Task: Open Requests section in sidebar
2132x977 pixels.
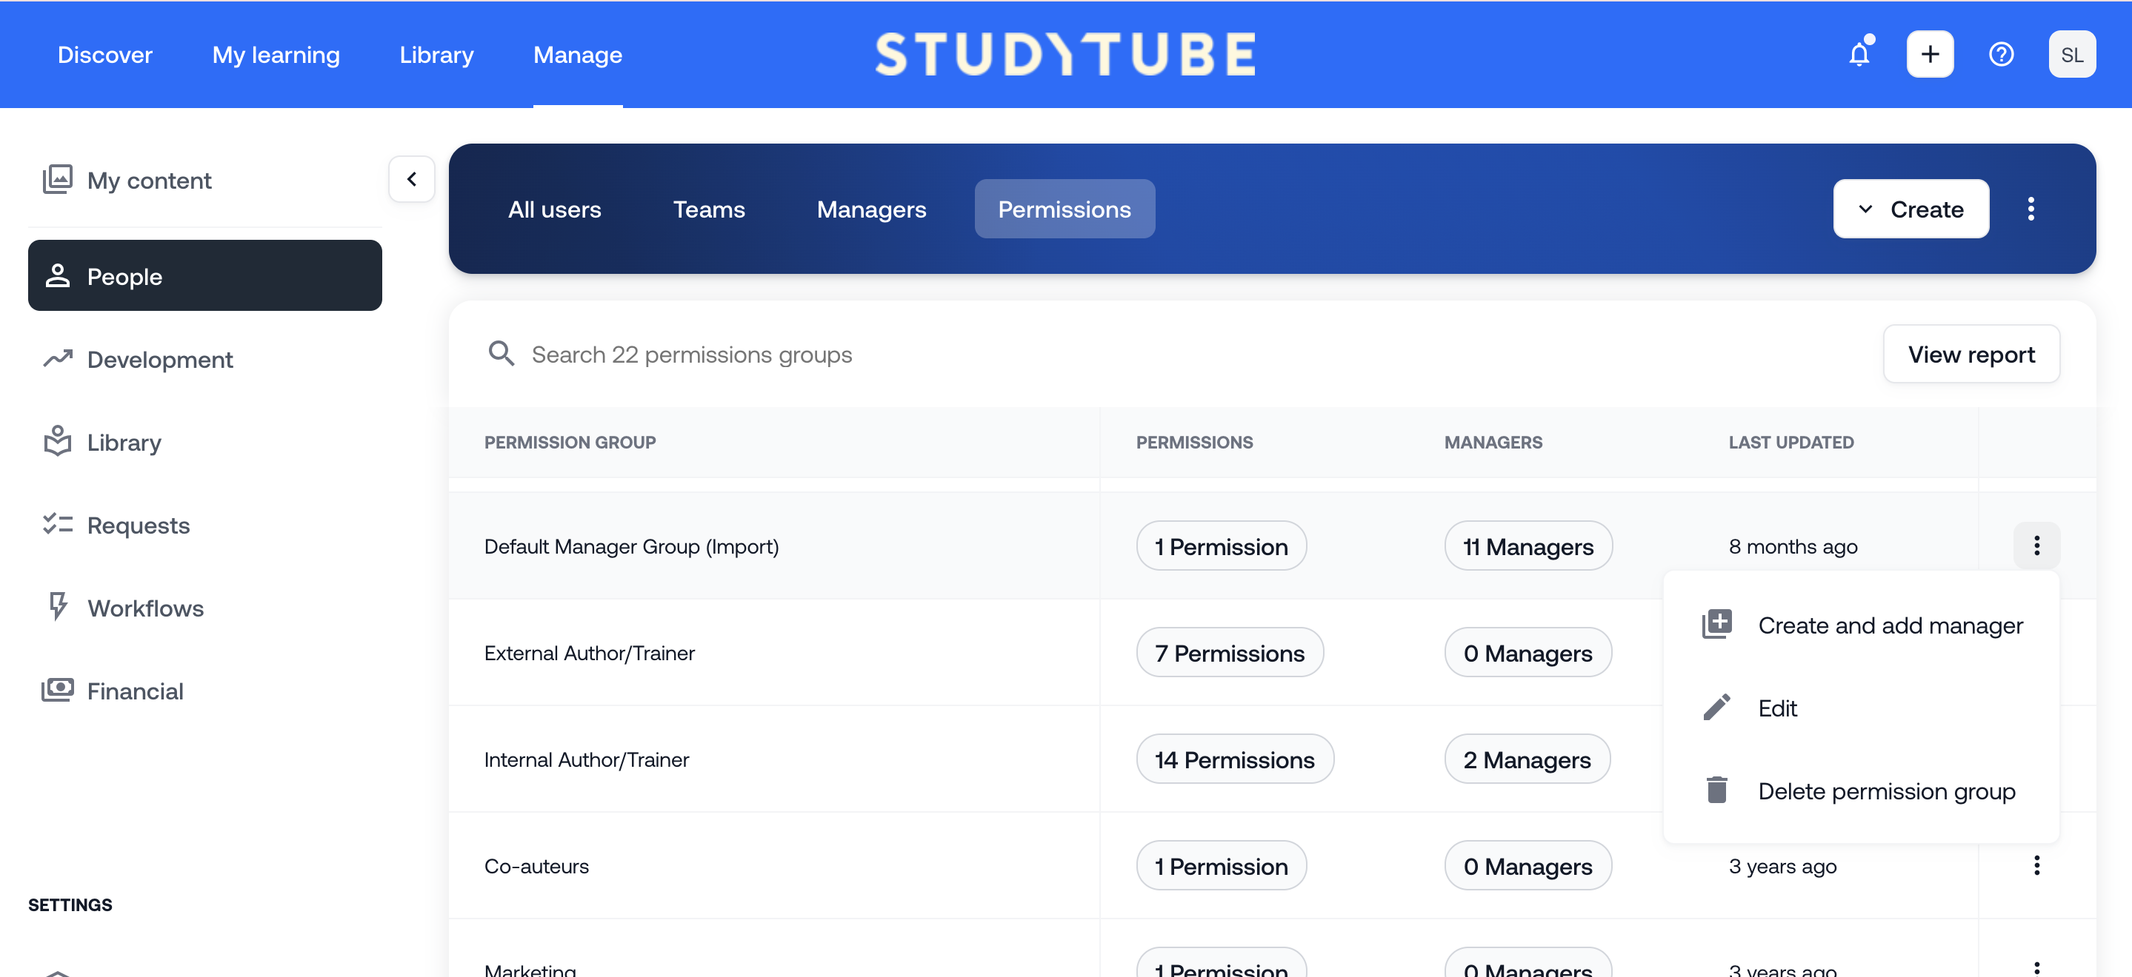Action: (x=139, y=526)
